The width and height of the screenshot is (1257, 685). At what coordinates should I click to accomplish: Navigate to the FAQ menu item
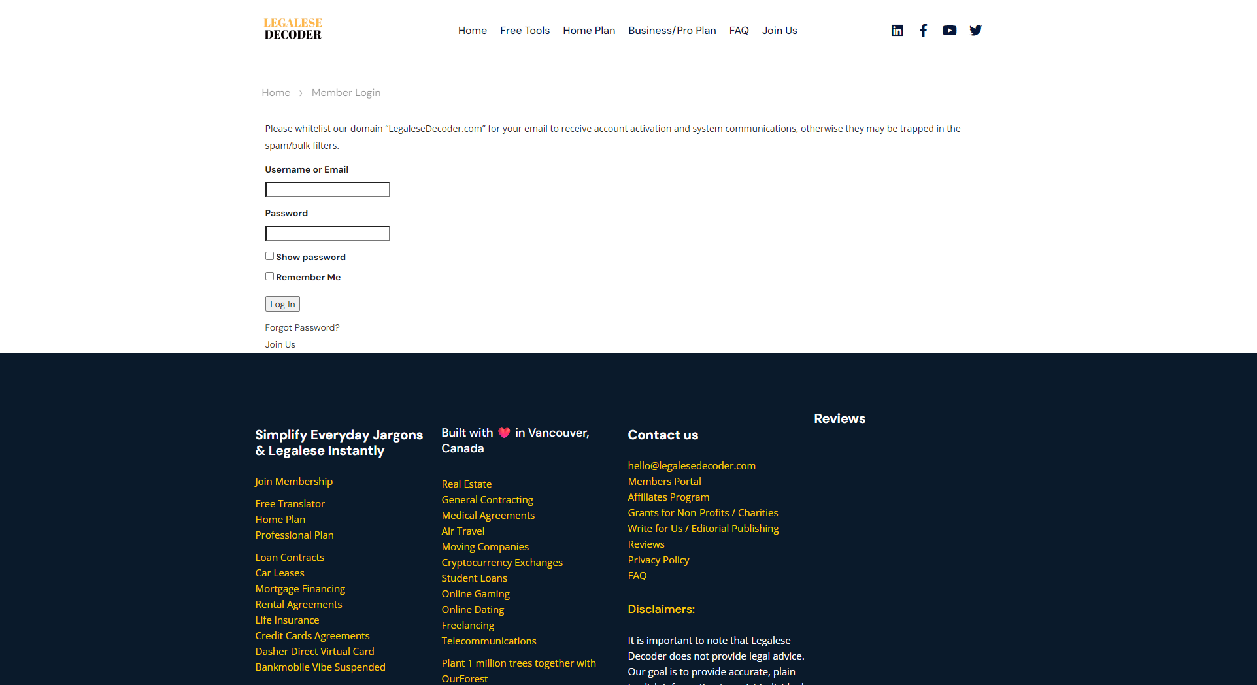tap(739, 30)
